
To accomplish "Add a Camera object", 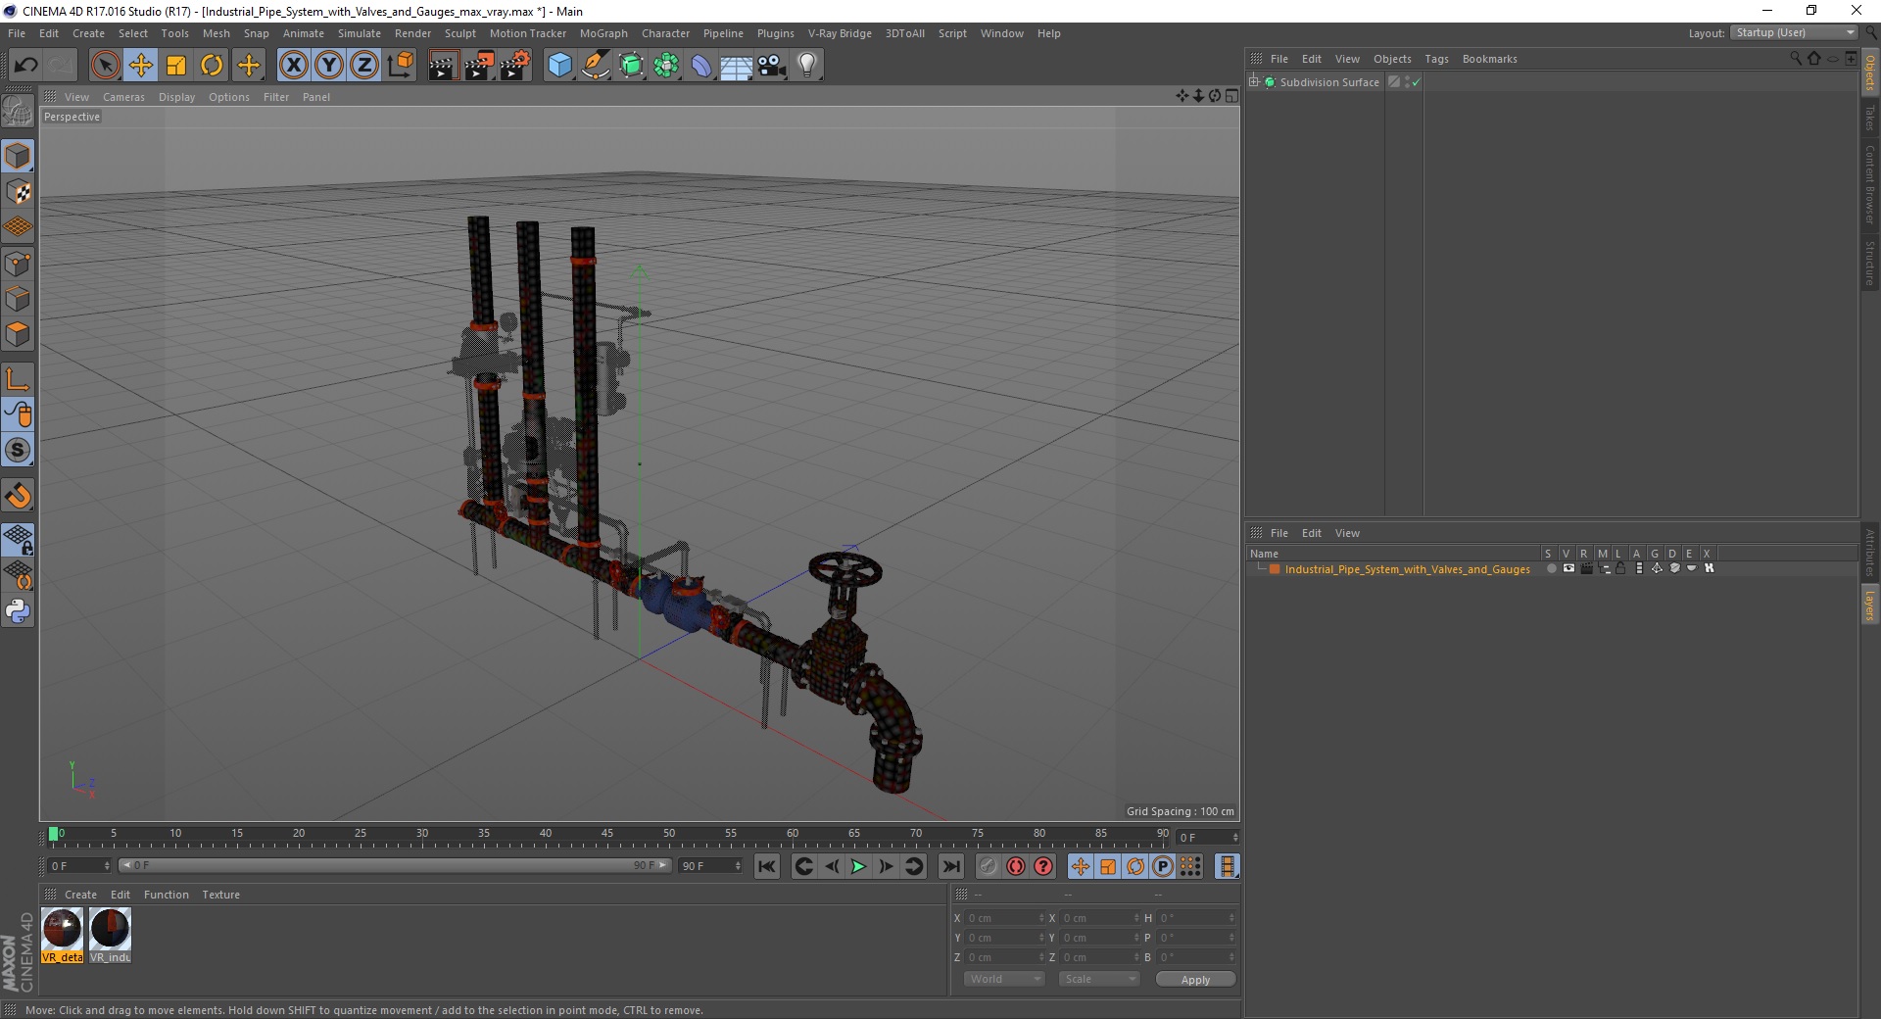I will [x=772, y=66].
